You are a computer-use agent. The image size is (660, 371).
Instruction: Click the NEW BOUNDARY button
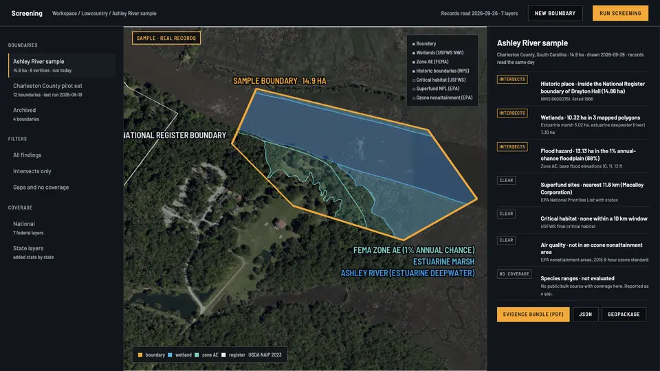click(555, 13)
